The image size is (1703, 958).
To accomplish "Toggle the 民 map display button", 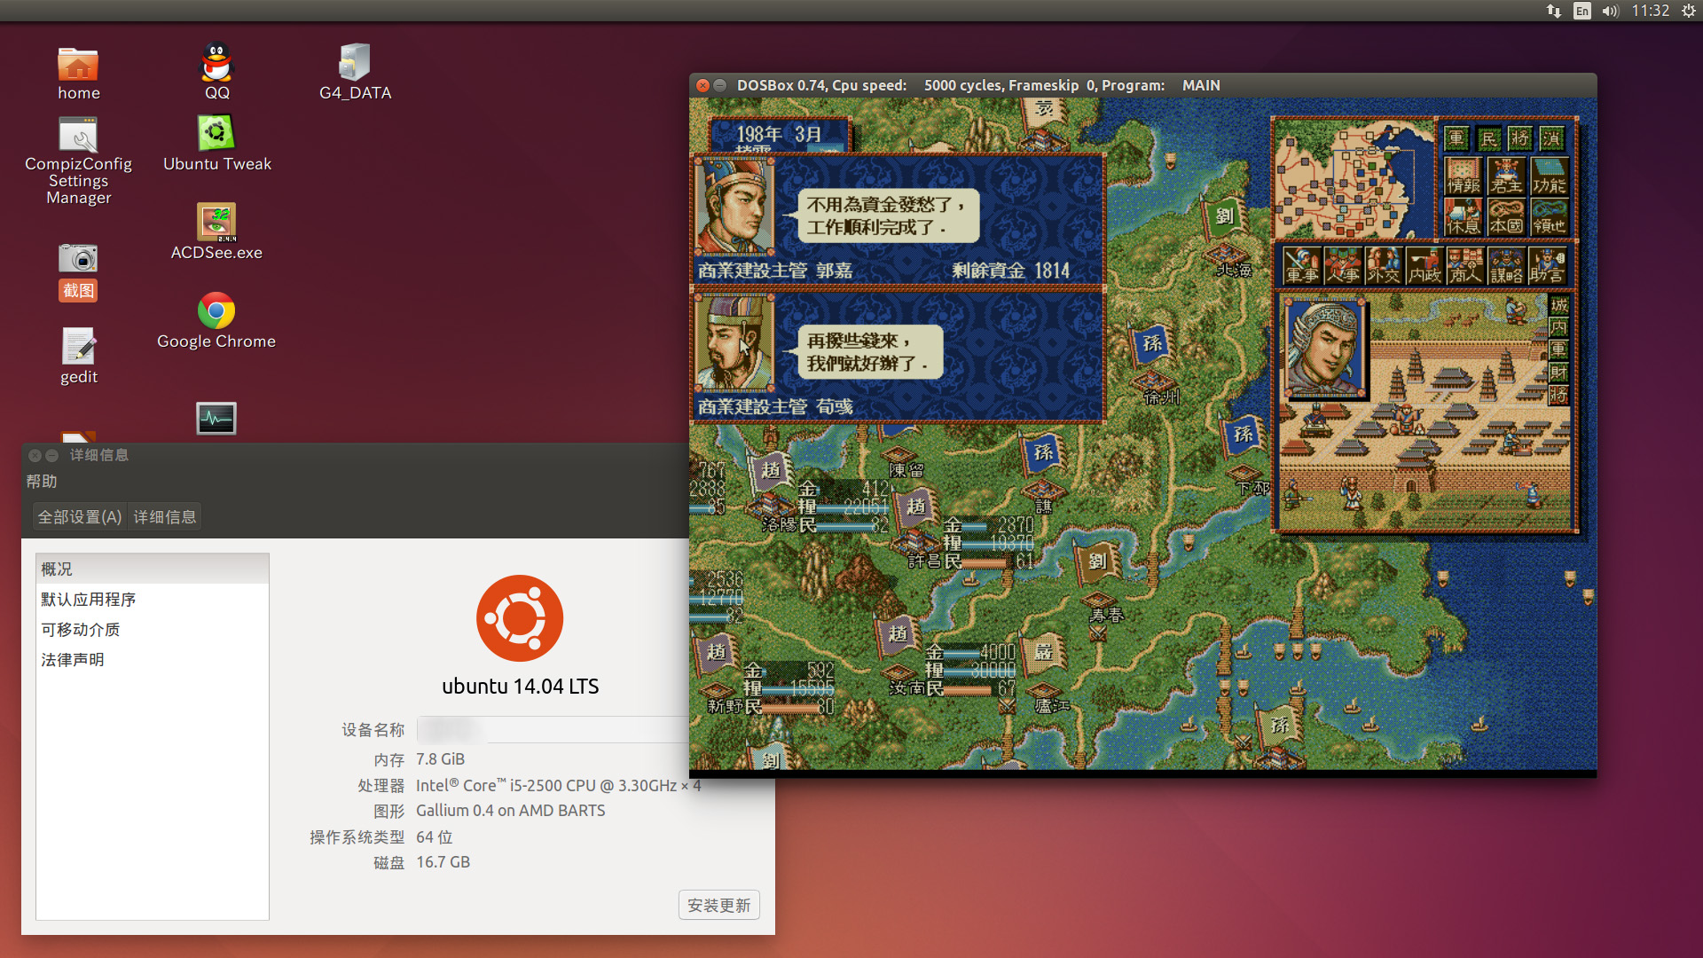I will [x=1488, y=138].
